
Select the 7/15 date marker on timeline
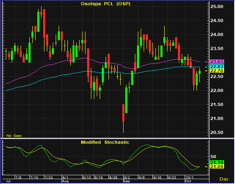tap(34, 178)
